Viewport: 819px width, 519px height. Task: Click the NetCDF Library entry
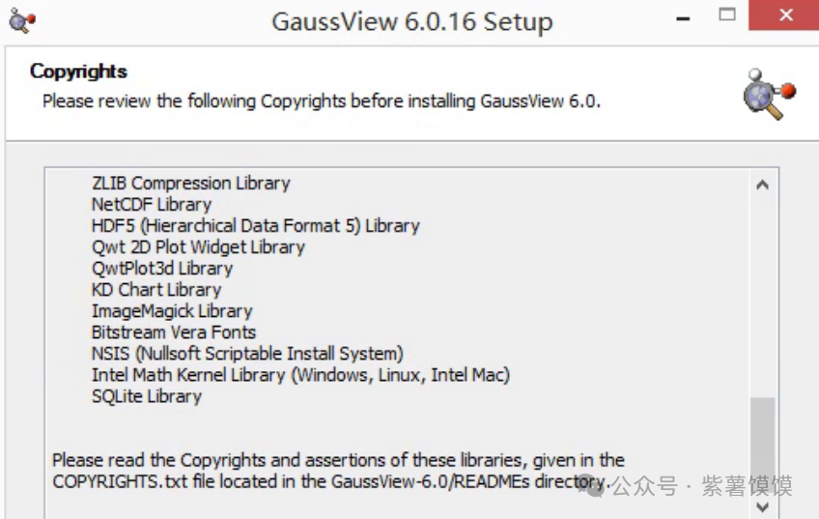(151, 204)
